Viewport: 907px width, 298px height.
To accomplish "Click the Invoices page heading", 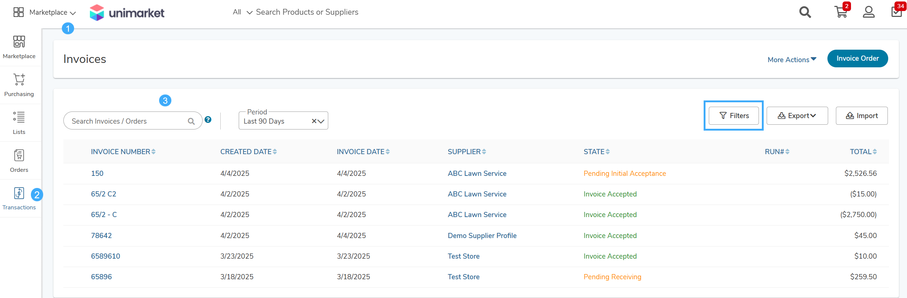I will pos(85,59).
